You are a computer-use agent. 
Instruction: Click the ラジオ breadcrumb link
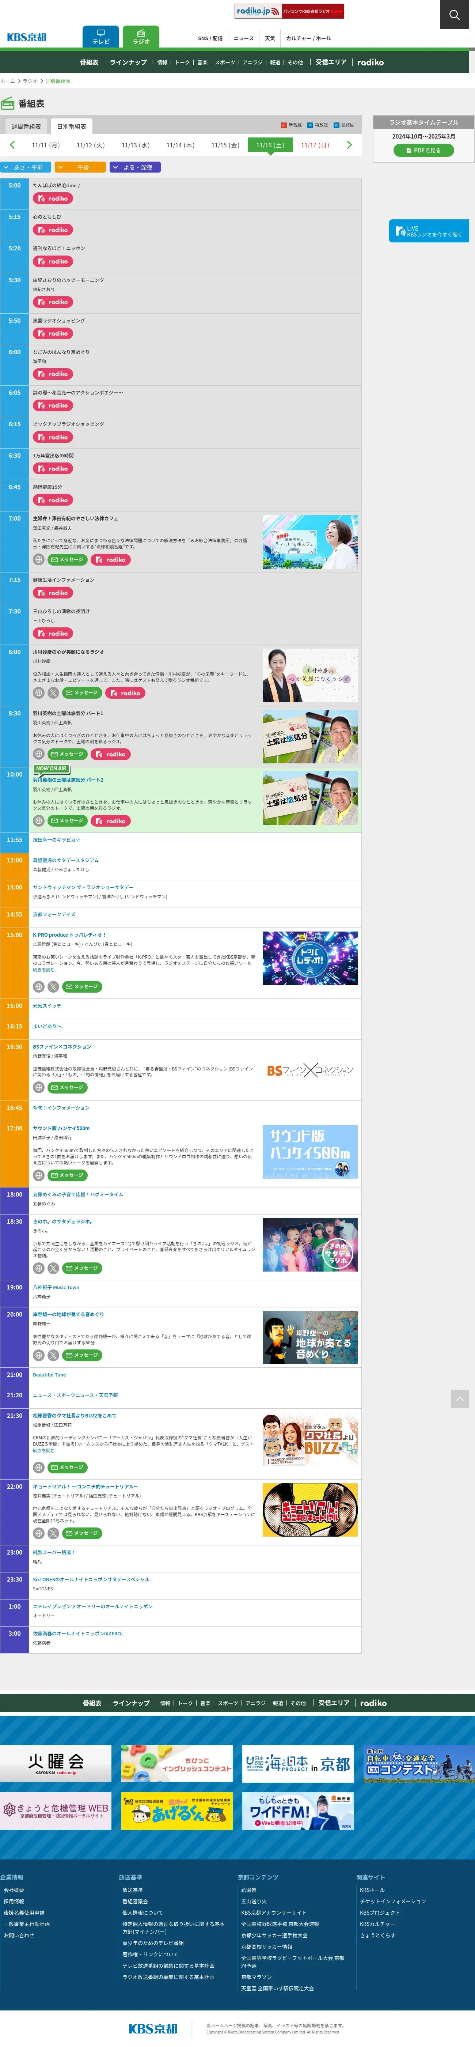coord(30,81)
